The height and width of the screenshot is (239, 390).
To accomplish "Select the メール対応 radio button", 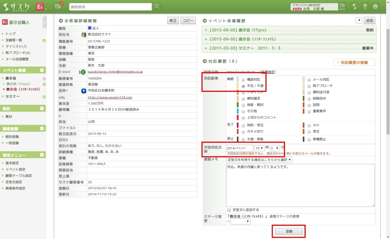I will pyautogui.click(x=309, y=79).
